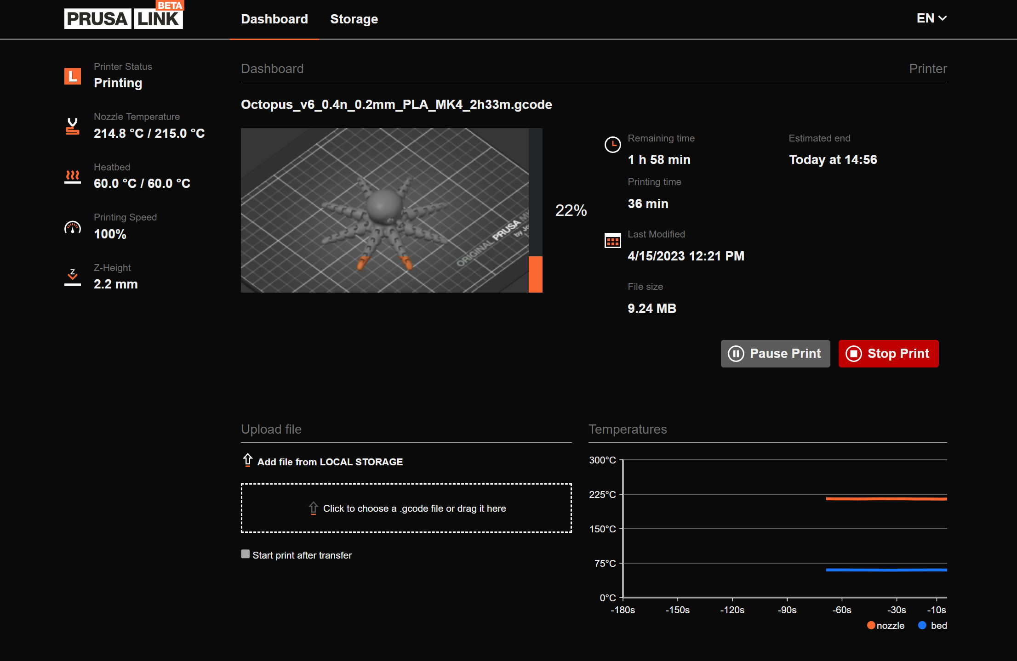Toggle the nozzle legend dot in chart
The image size is (1017, 661).
pos(871,625)
